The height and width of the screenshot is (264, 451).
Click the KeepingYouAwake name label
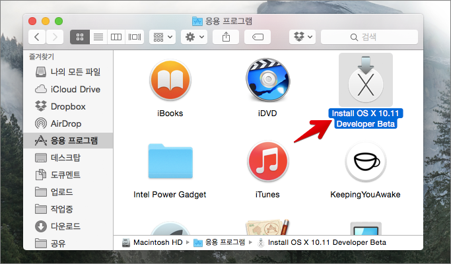365,195
